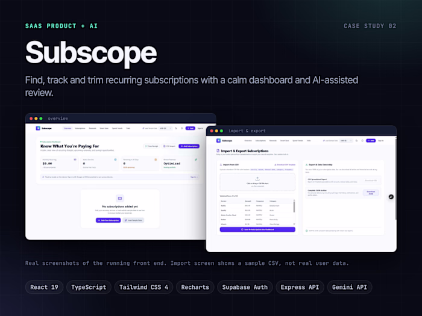Viewport: 422px width, 316px height.
Task: Click import & export window page scrollbar
Action: pyautogui.click(x=395, y=179)
